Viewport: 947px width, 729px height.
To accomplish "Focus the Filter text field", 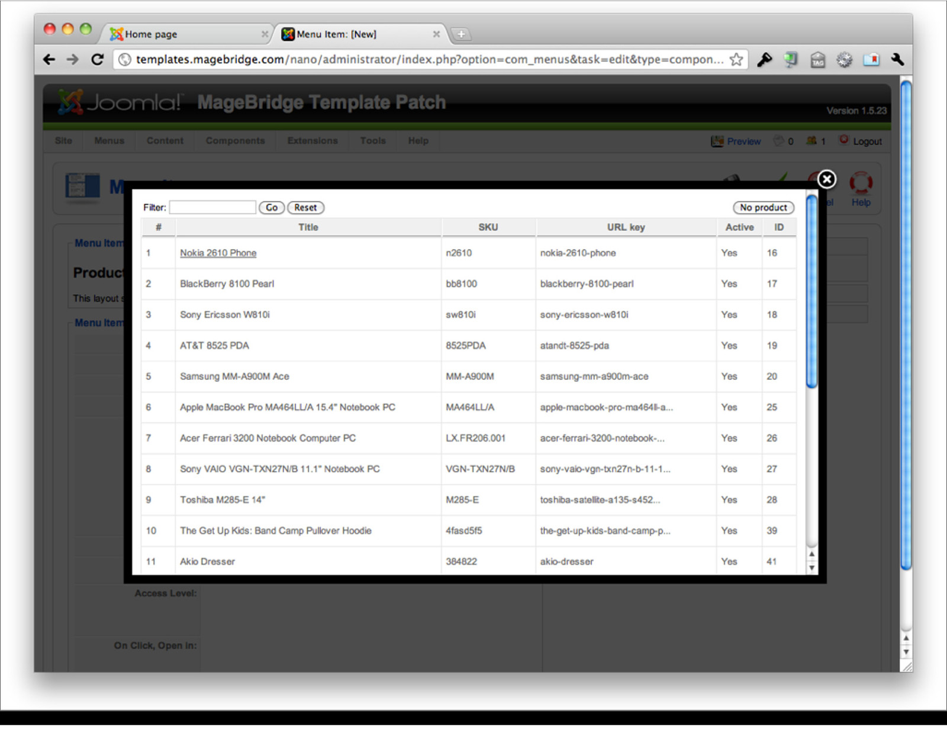I will (212, 208).
